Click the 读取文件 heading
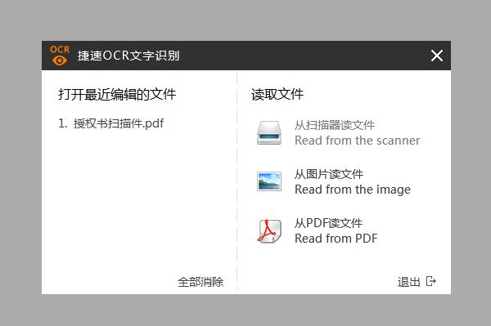The width and height of the screenshot is (491, 326). click(x=277, y=94)
